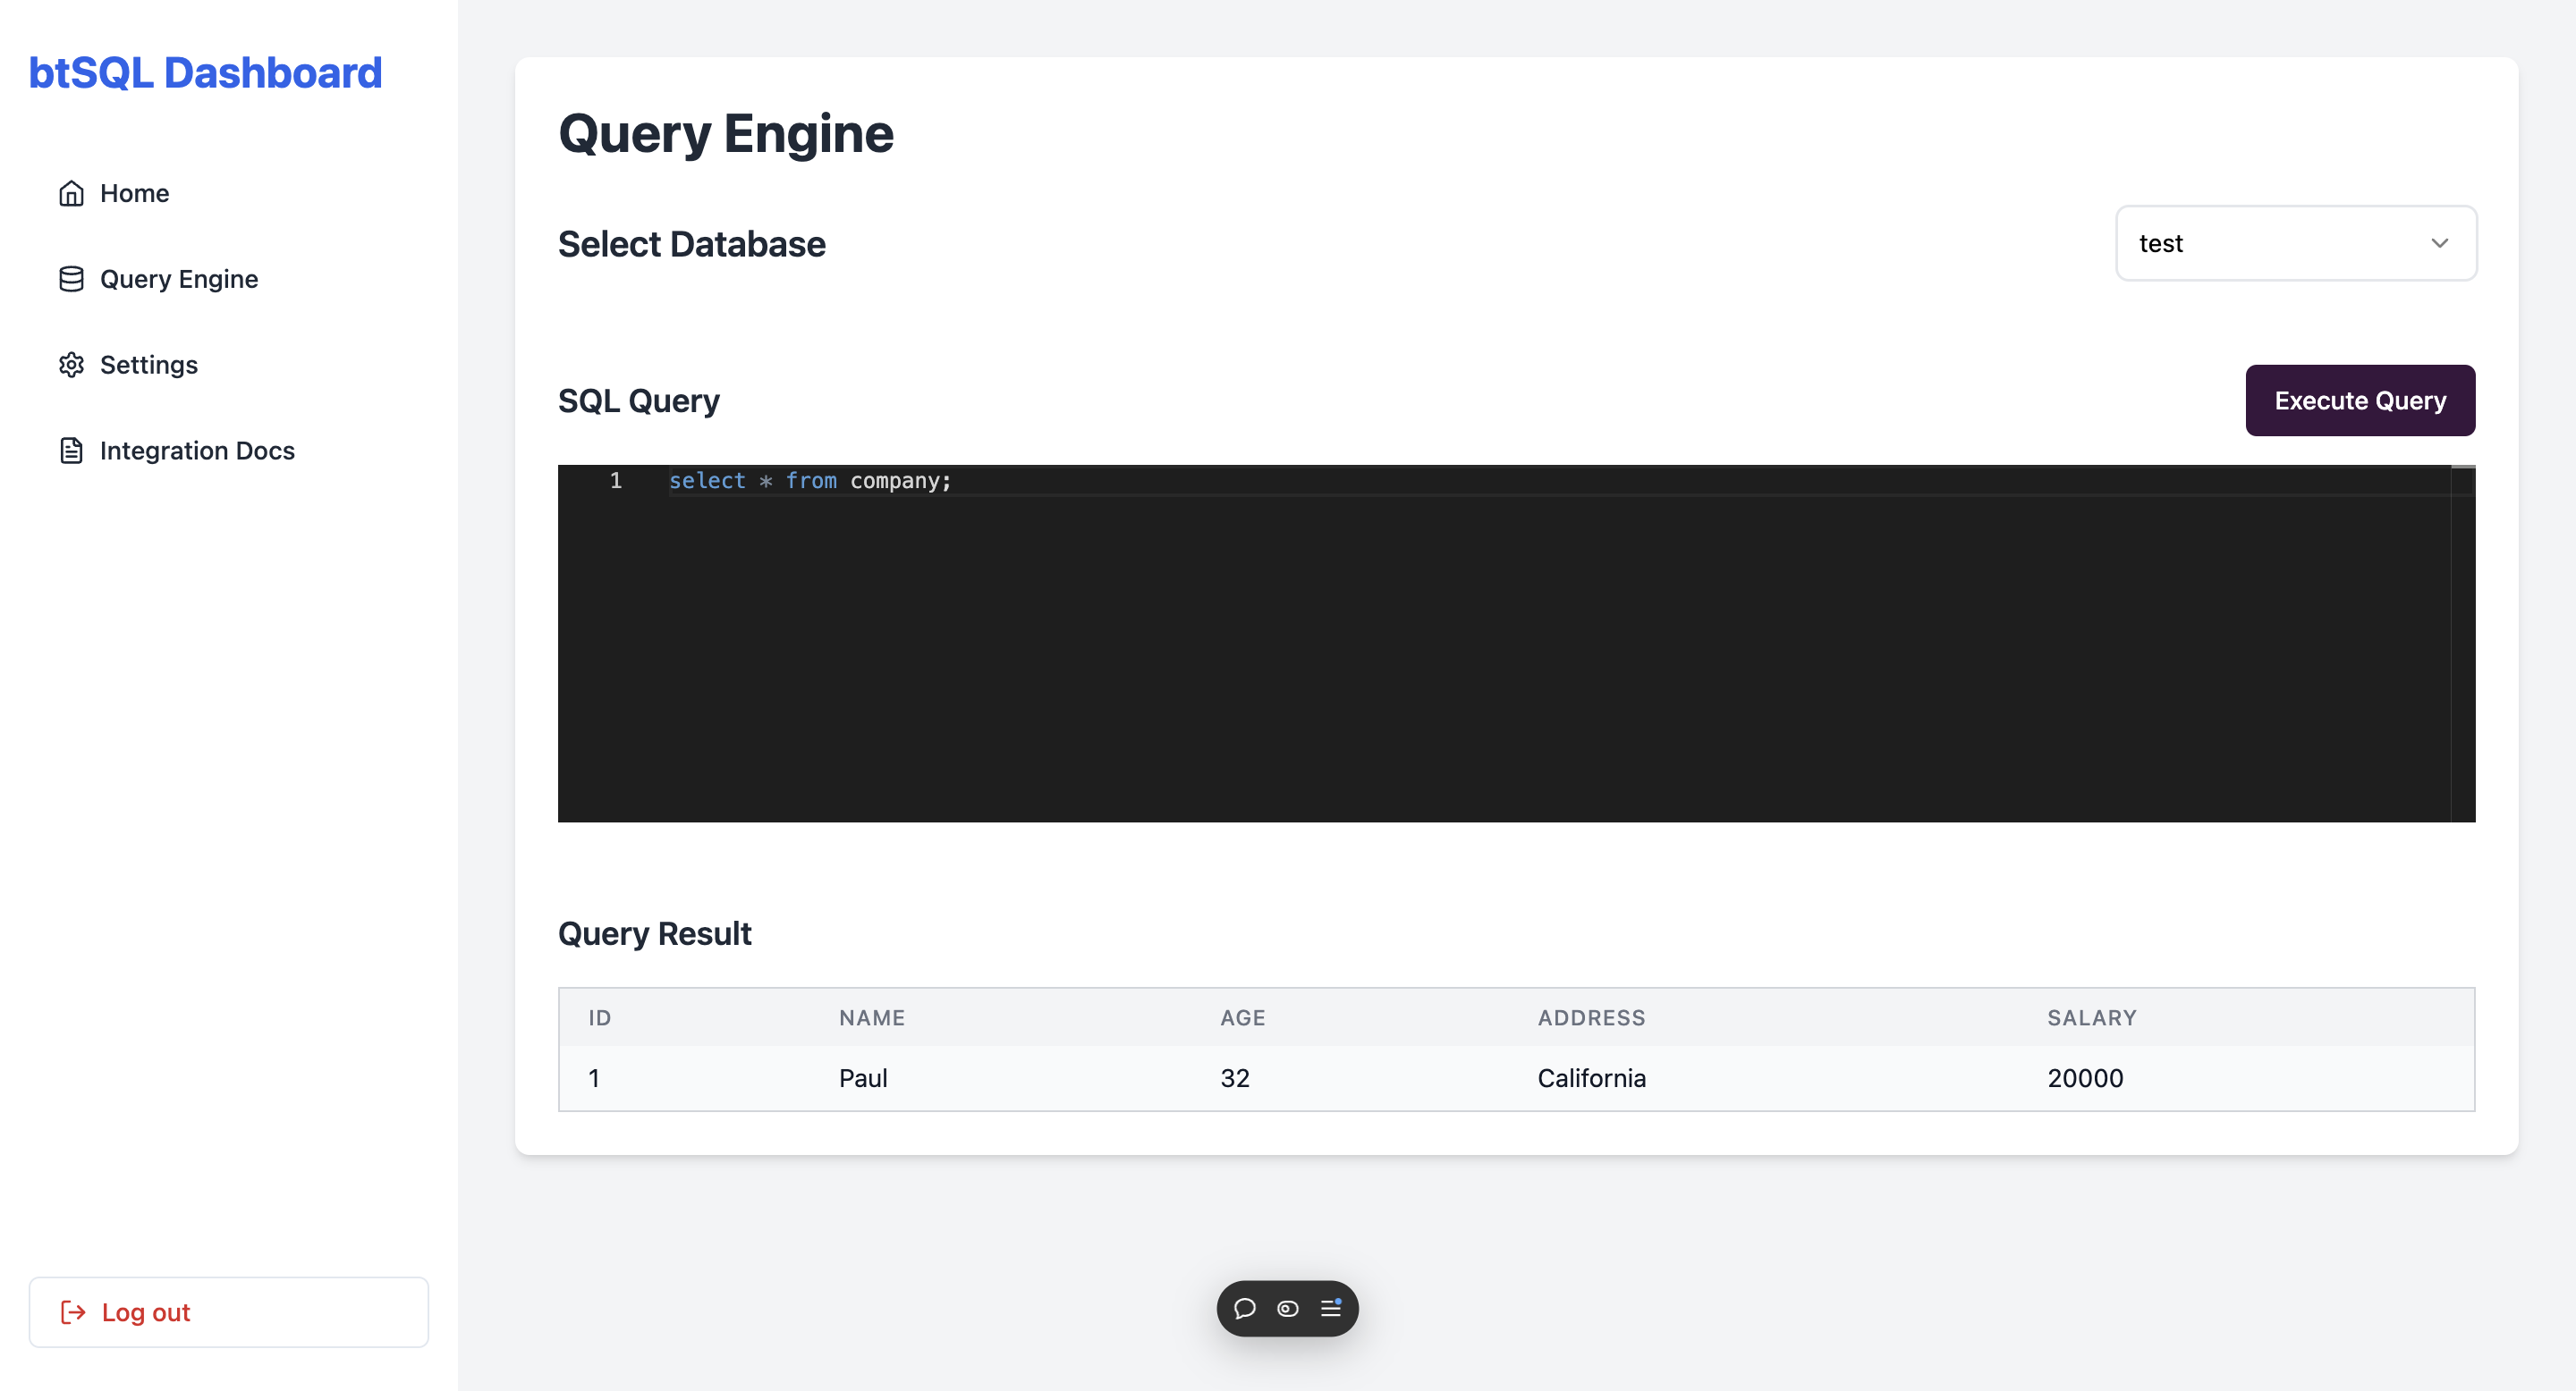Image resolution: width=2576 pixels, height=1391 pixels.
Task: Click the Settings gear icon
Action: (71, 365)
